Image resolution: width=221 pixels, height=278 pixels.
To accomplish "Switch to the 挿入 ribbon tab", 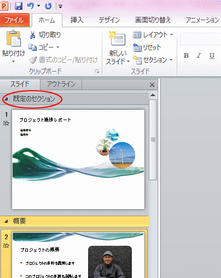I will click(77, 20).
